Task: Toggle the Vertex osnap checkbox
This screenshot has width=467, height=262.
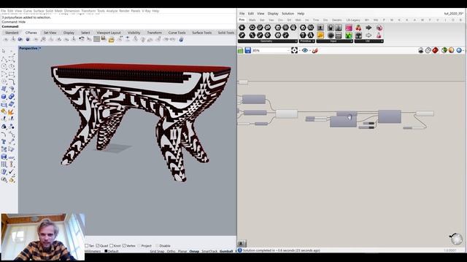Action: (x=124, y=246)
